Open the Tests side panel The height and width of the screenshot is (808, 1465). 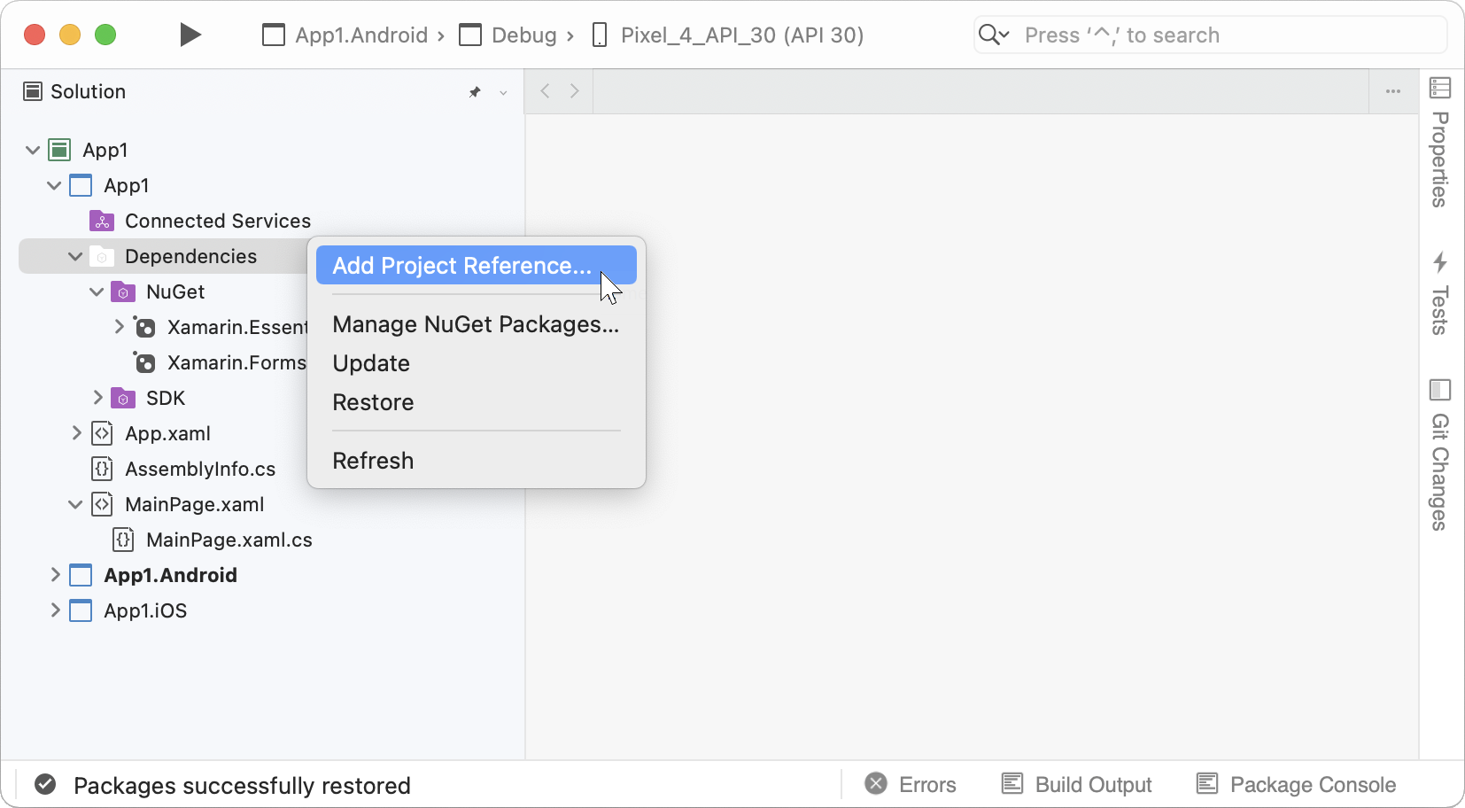click(x=1440, y=293)
